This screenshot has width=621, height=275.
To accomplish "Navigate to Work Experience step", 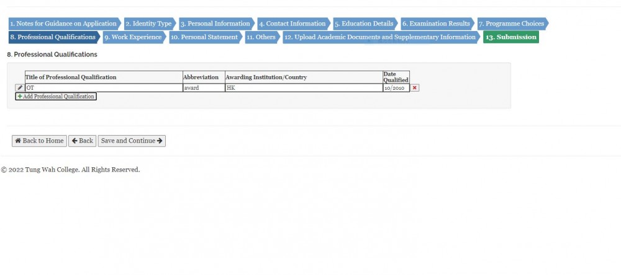I will click(x=133, y=37).
